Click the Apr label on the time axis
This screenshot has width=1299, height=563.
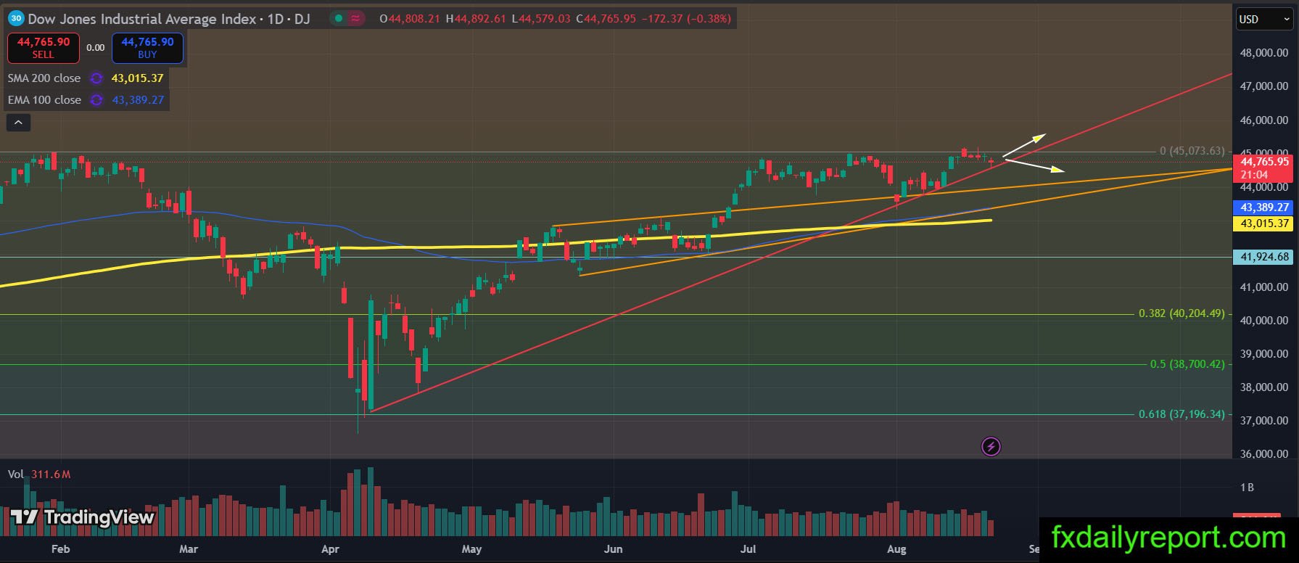pos(330,549)
